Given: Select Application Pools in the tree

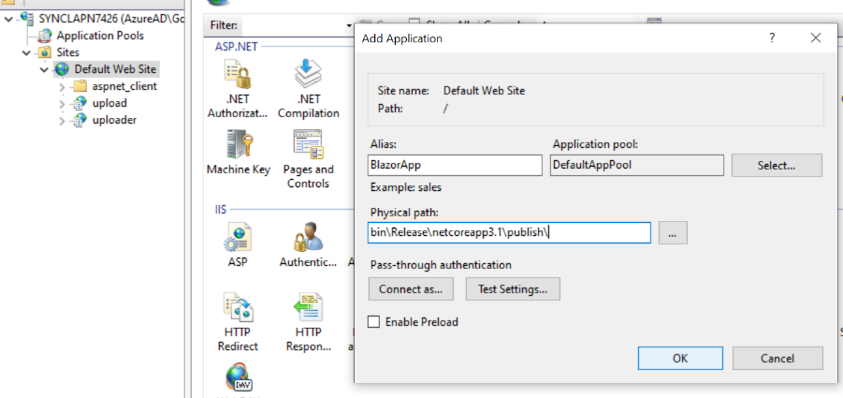Looking at the screenshot, I should [100, 36].
